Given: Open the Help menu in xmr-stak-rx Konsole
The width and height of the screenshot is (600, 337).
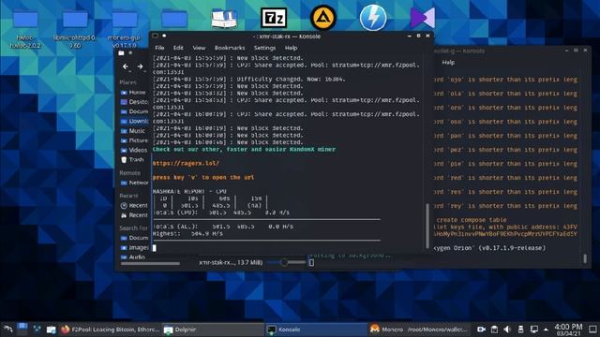Looking at the screenshot, I should pyautogui.click(x=291, y=48).
